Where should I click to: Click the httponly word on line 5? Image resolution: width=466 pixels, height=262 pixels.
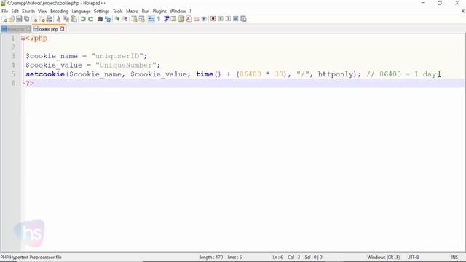point(335,74)
